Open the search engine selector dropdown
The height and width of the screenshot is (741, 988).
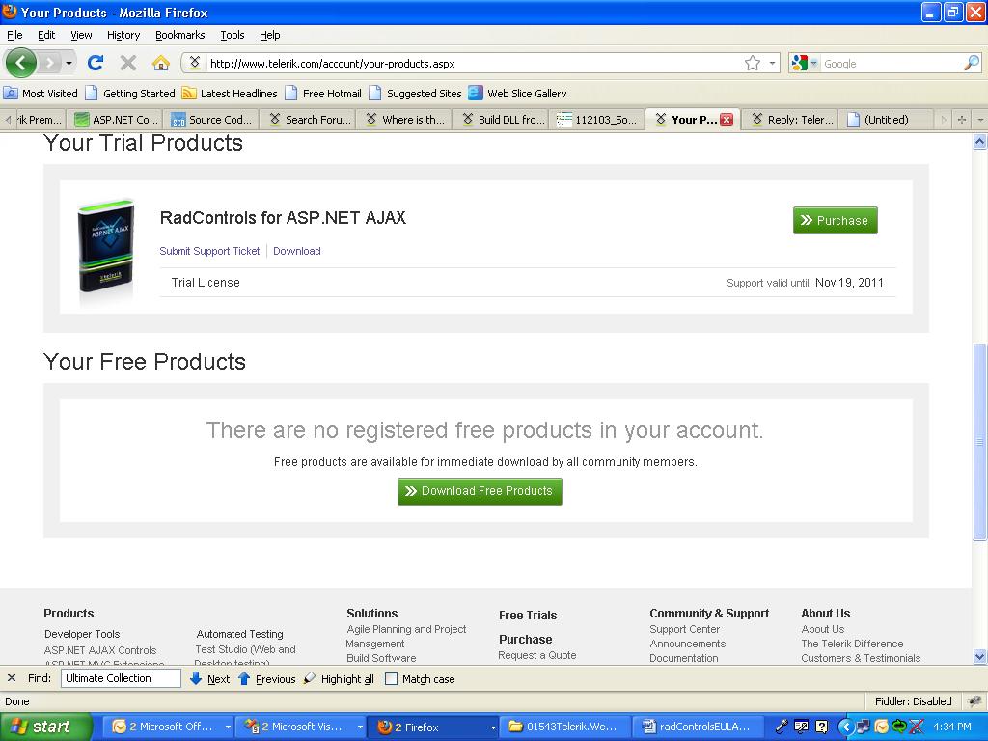tap(805, 63)
